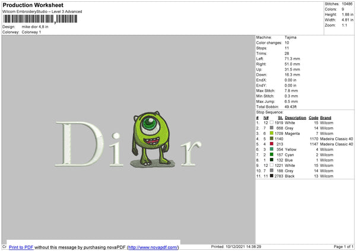Screen dimensions: 356x251
Task: Click the Cyan description in row 7
Action: click(x=290, y=155)
